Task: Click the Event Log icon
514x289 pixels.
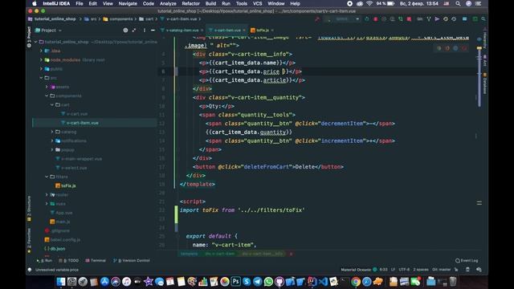Action: point(458,260)
